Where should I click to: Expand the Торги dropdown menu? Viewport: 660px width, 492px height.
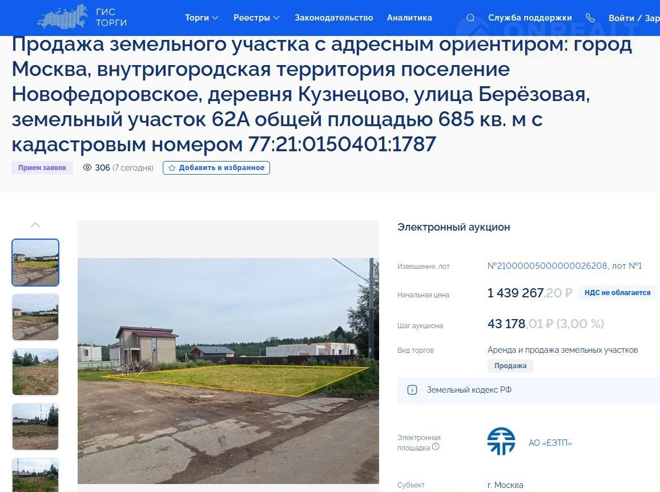[202, 18]
